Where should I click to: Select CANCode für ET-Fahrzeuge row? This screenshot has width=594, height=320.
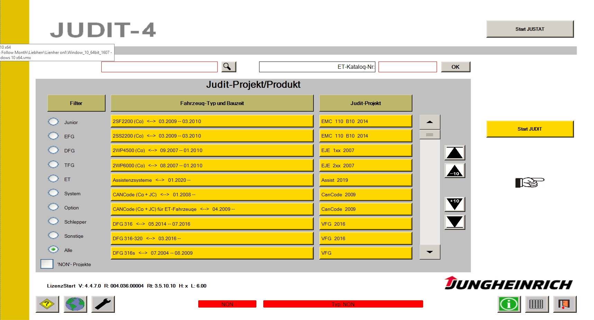pyautogui.click(x=212, y=209)
